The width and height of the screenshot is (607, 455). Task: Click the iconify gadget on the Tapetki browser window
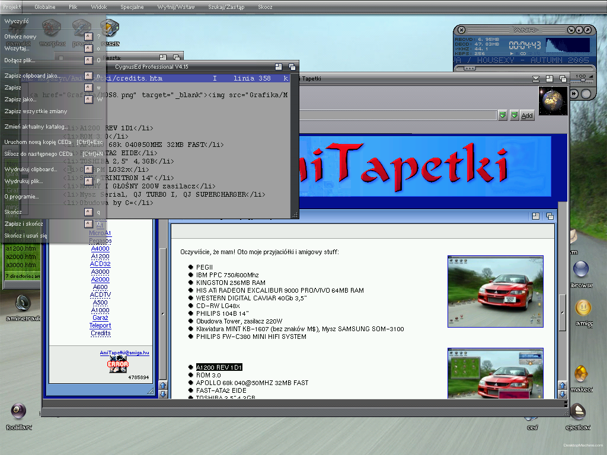coord(536,79)
